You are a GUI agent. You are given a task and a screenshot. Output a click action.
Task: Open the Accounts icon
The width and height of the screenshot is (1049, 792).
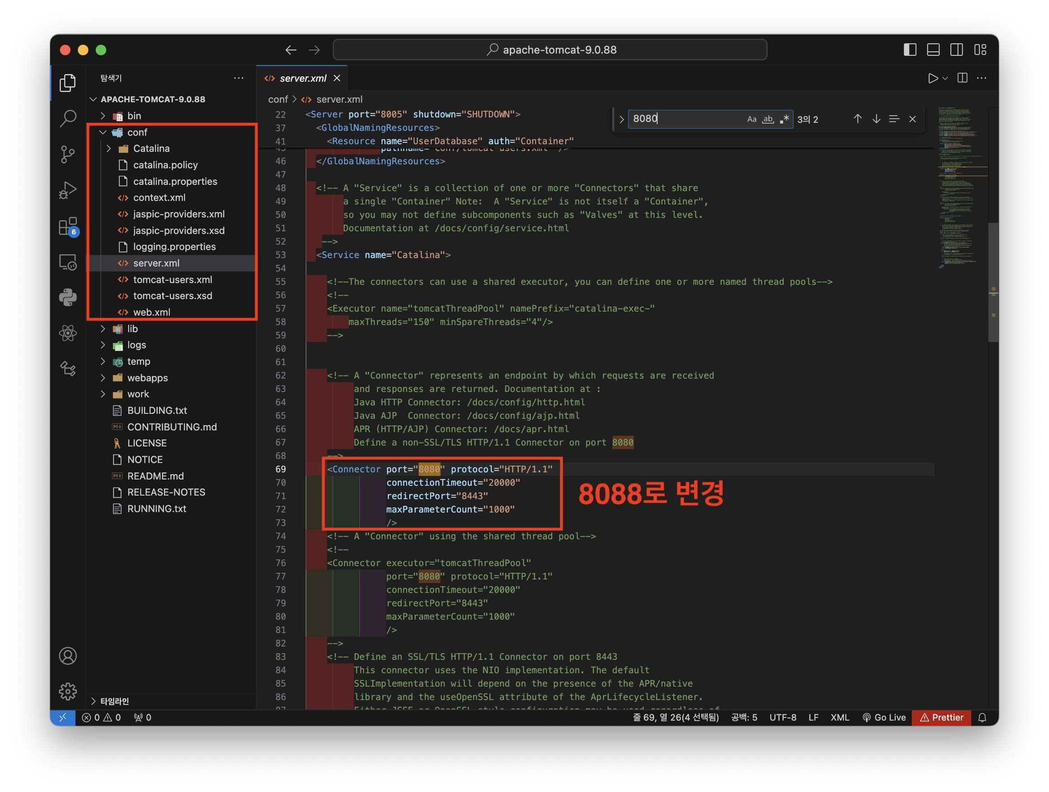pyautogui.click(x=68, y=656)
